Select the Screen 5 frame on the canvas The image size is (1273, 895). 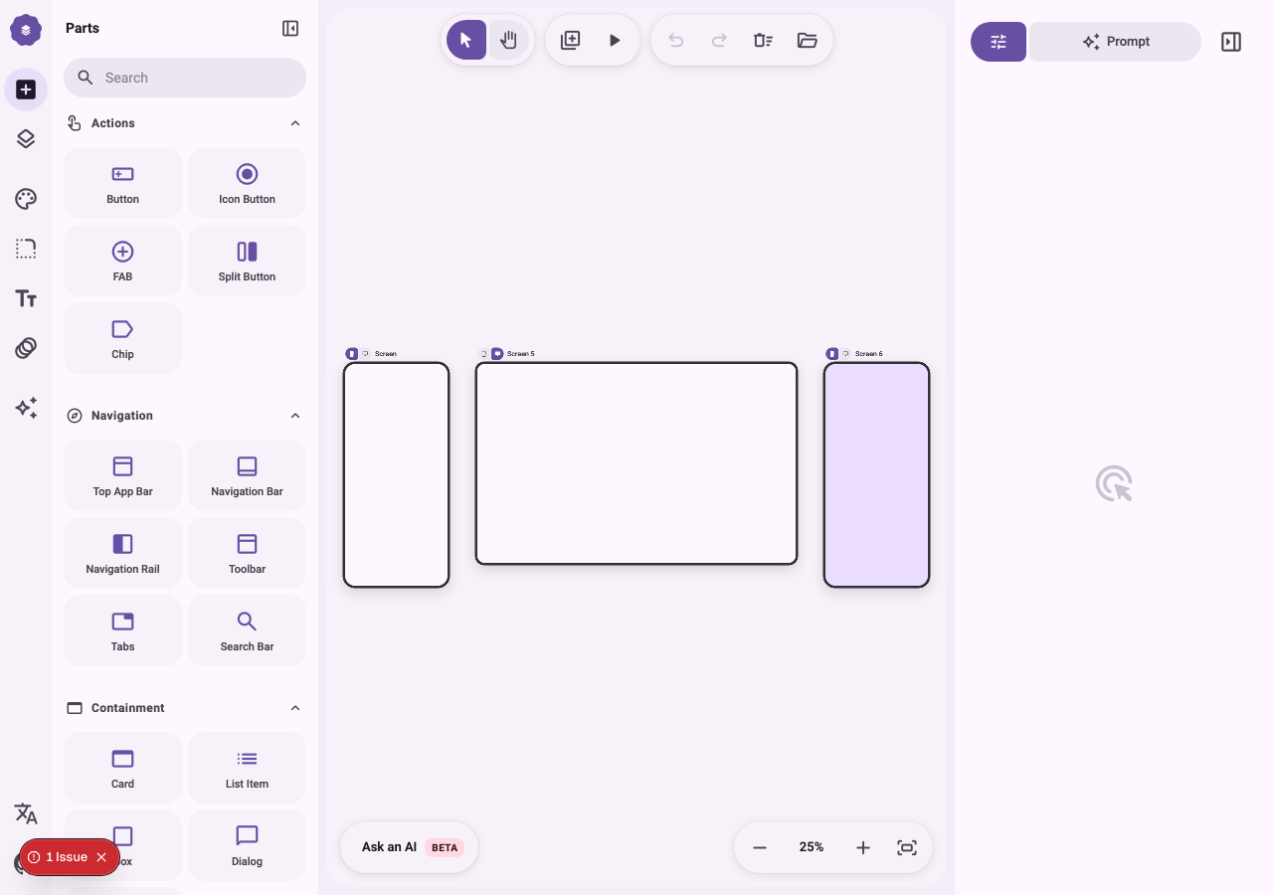click(636, 463)
